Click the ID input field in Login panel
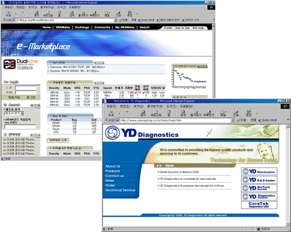Image resolution: width=291 pixels, height=232 pixels. [x=26, y=88]
